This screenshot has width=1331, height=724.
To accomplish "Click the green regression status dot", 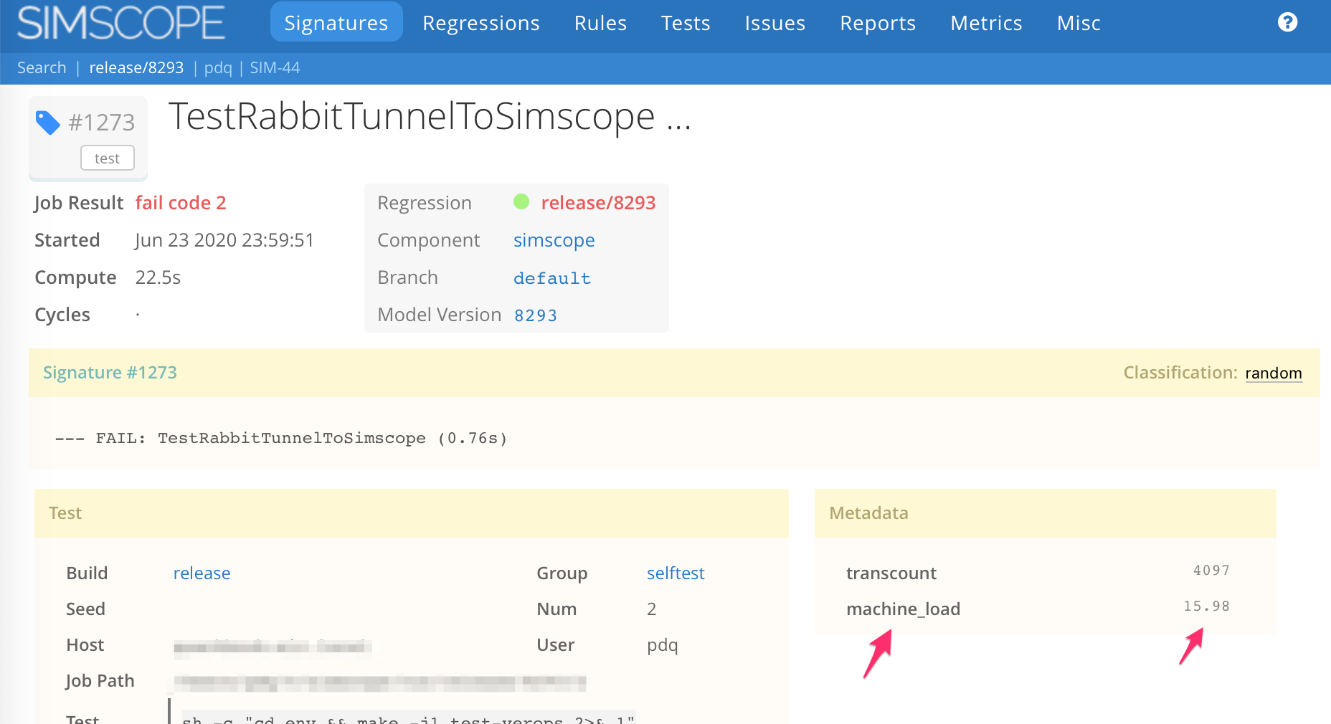I will coord(521,202).
